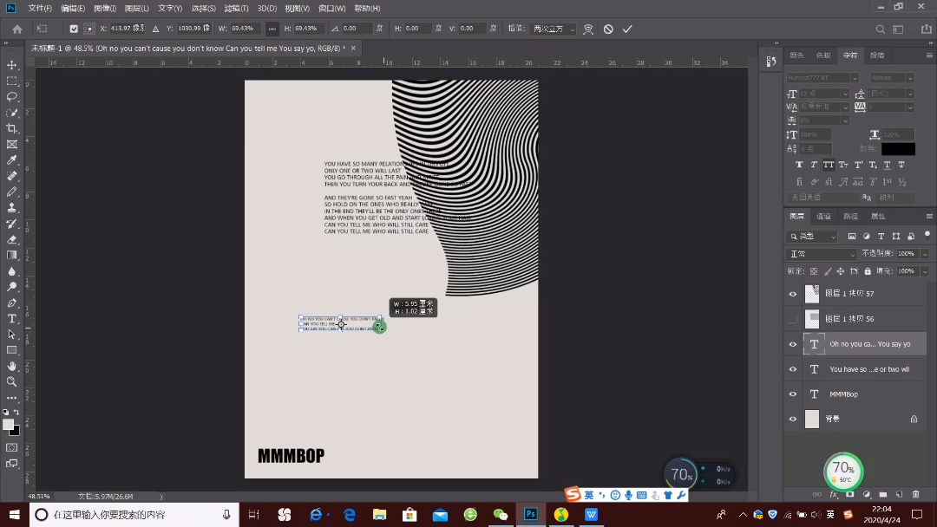
Task: Apply underline in Character panel
Action: point(887,165)
